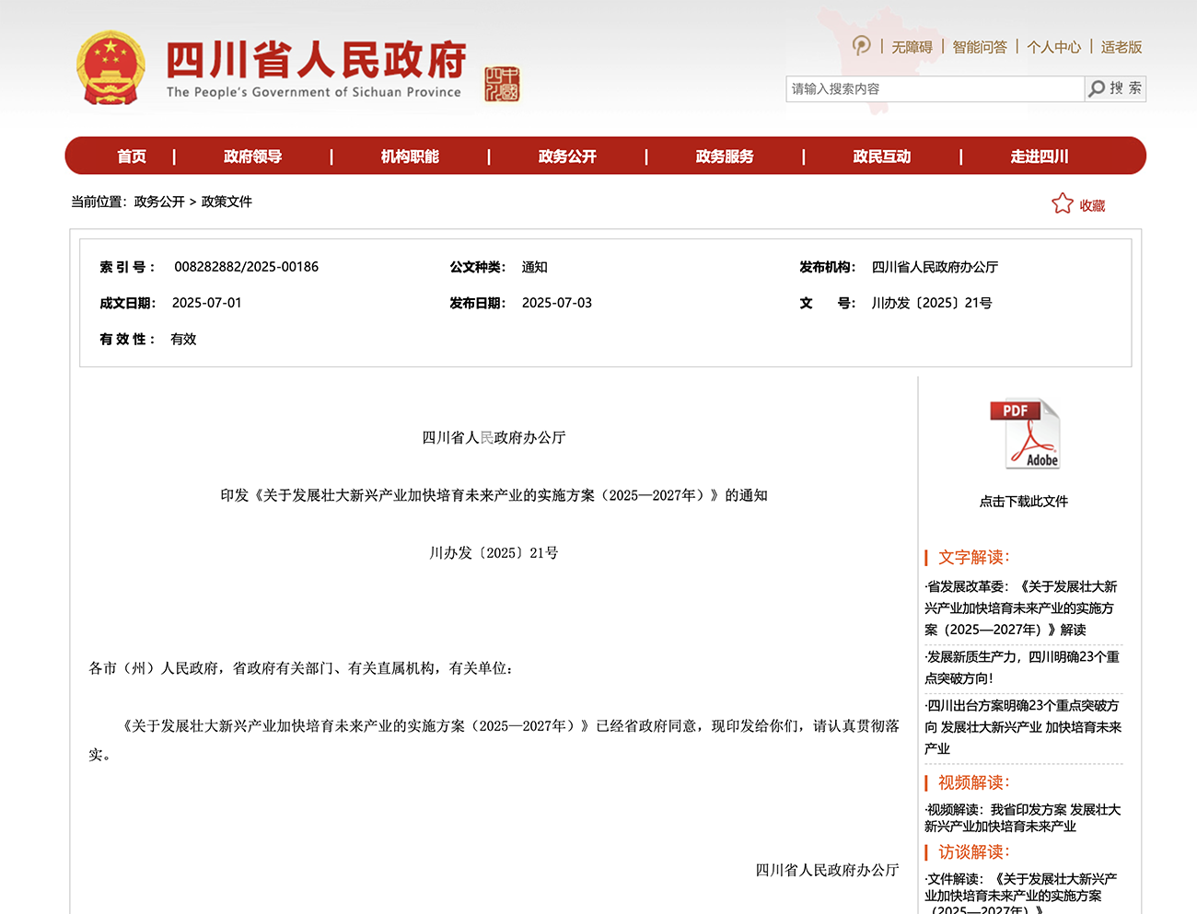Click the search input field

coord(934,89)
